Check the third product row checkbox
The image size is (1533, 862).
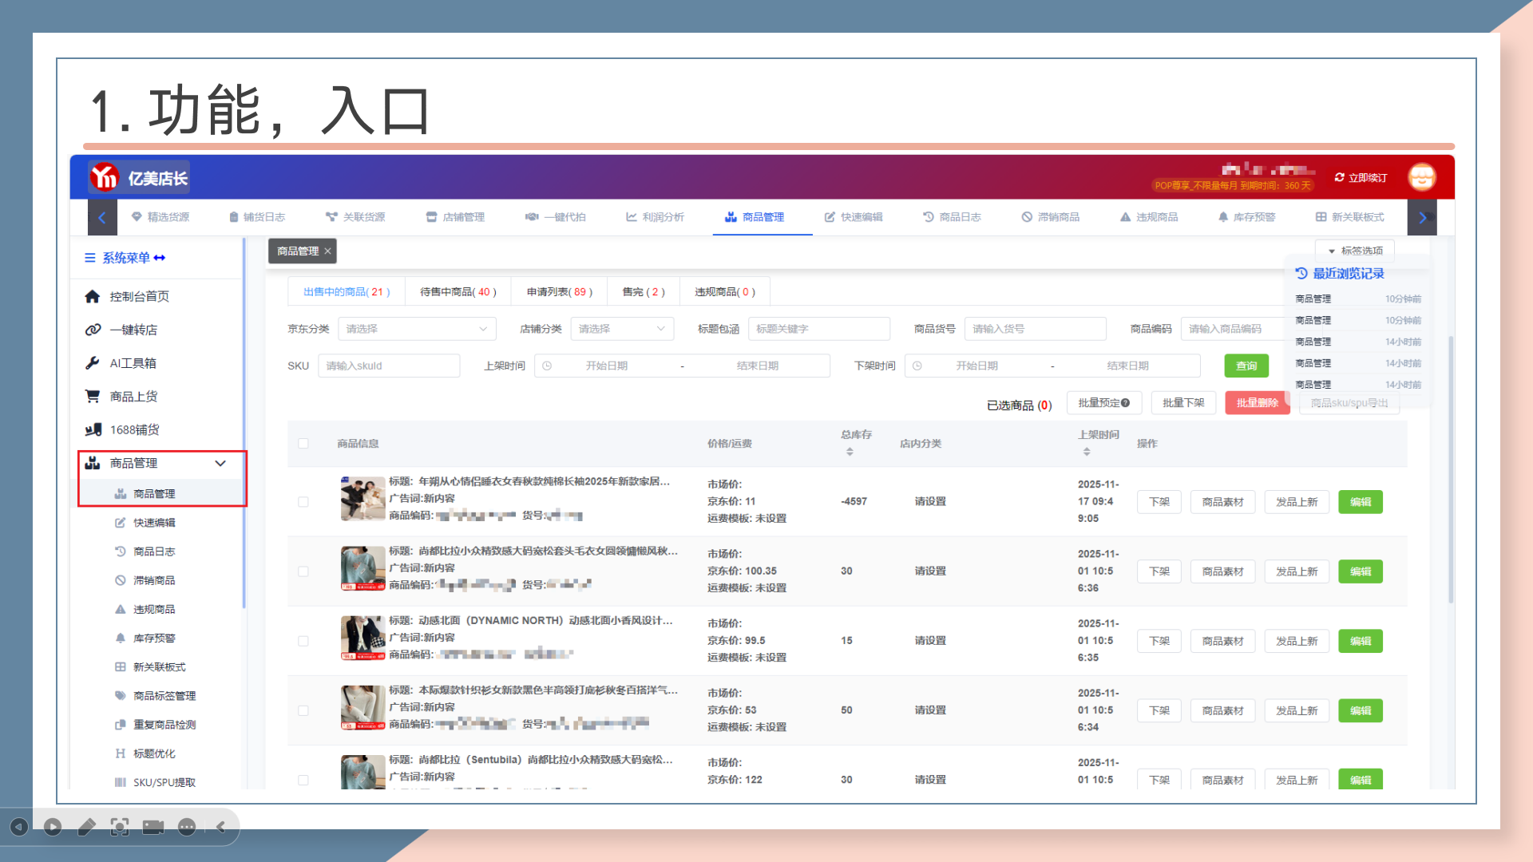[x=303, y=641]
